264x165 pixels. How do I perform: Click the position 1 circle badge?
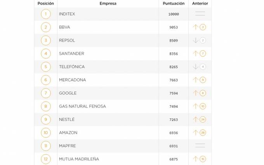(x=46, y=14)
